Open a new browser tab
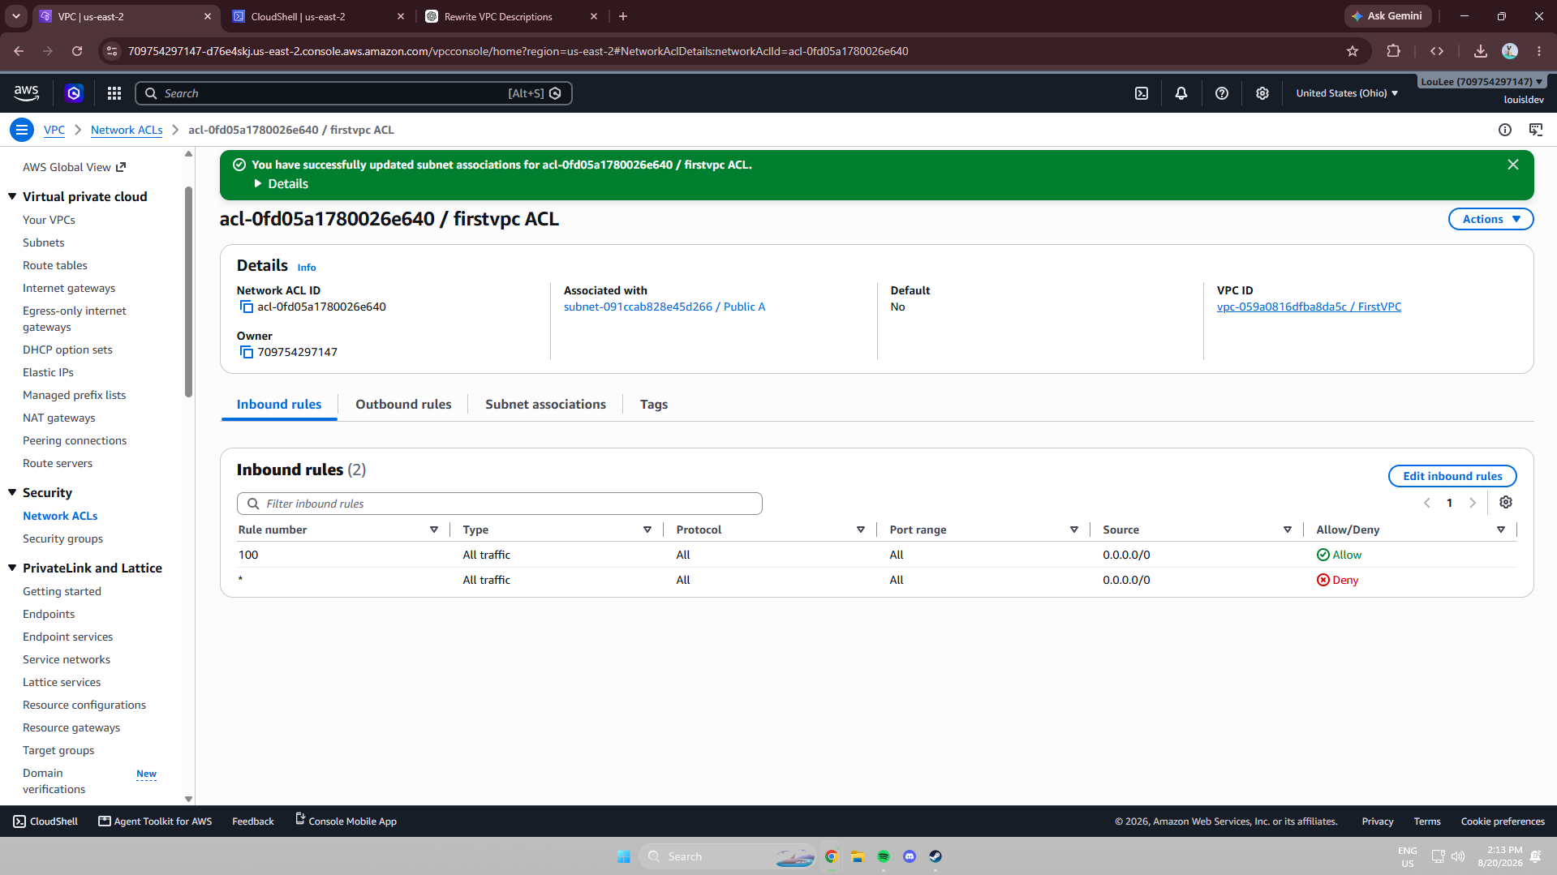 pos(623,16)
